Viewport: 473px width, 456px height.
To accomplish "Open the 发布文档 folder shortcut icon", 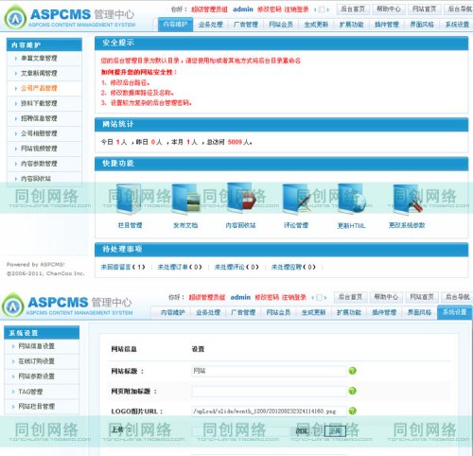I will click(185, 199).
